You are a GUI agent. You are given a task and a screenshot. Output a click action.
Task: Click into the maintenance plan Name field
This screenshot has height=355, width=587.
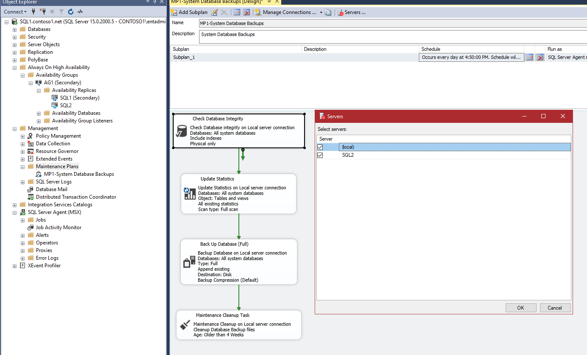[x=393, y=23]
